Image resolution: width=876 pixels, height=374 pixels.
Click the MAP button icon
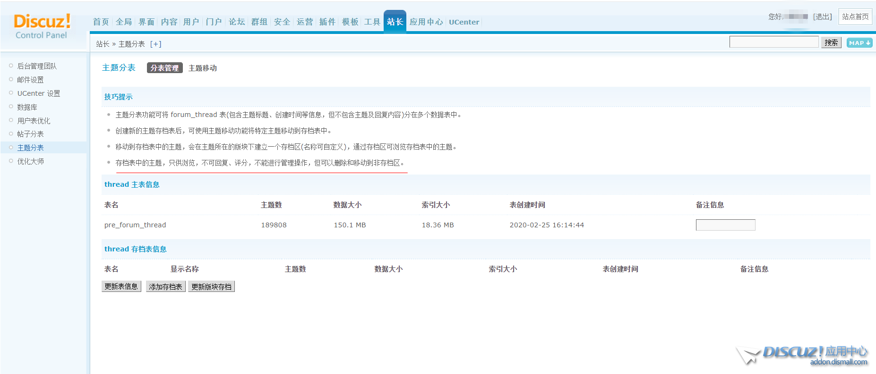tap(859, 43)
